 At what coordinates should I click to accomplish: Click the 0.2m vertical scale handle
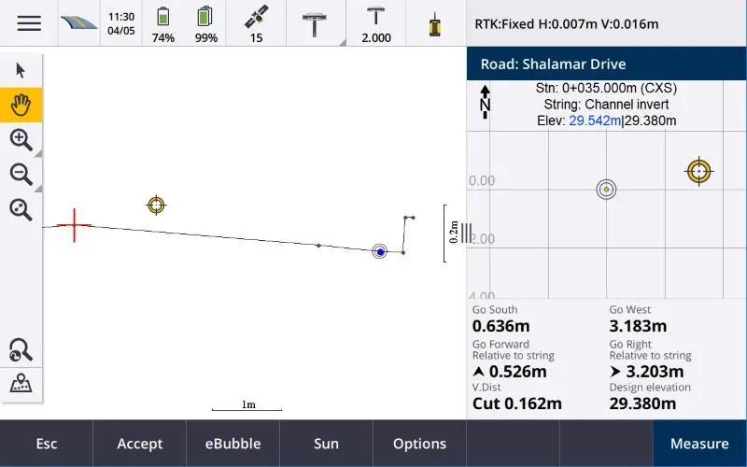[x=465, y=233]
